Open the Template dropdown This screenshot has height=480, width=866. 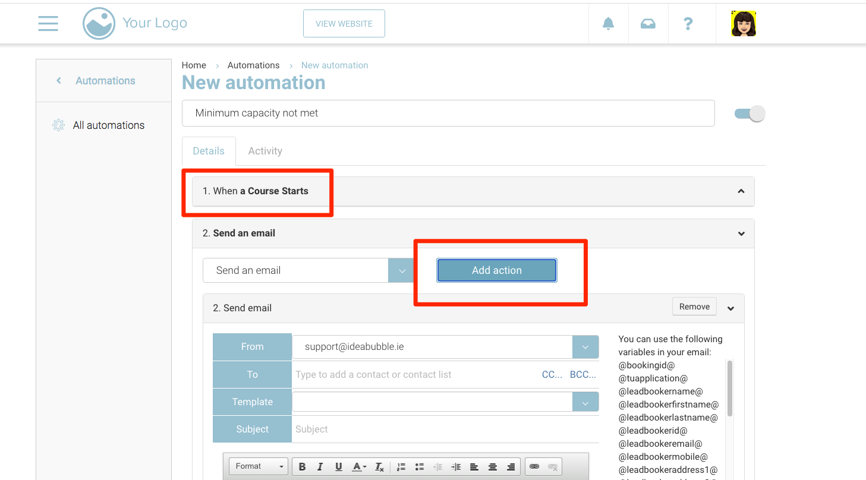585,402
